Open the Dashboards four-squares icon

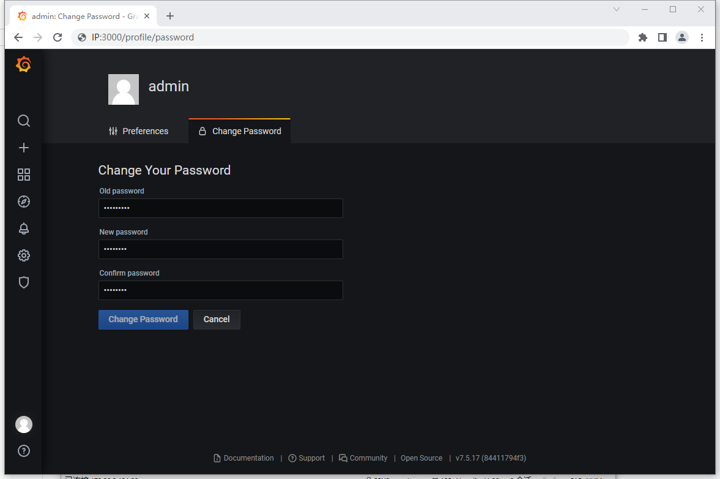24,175
